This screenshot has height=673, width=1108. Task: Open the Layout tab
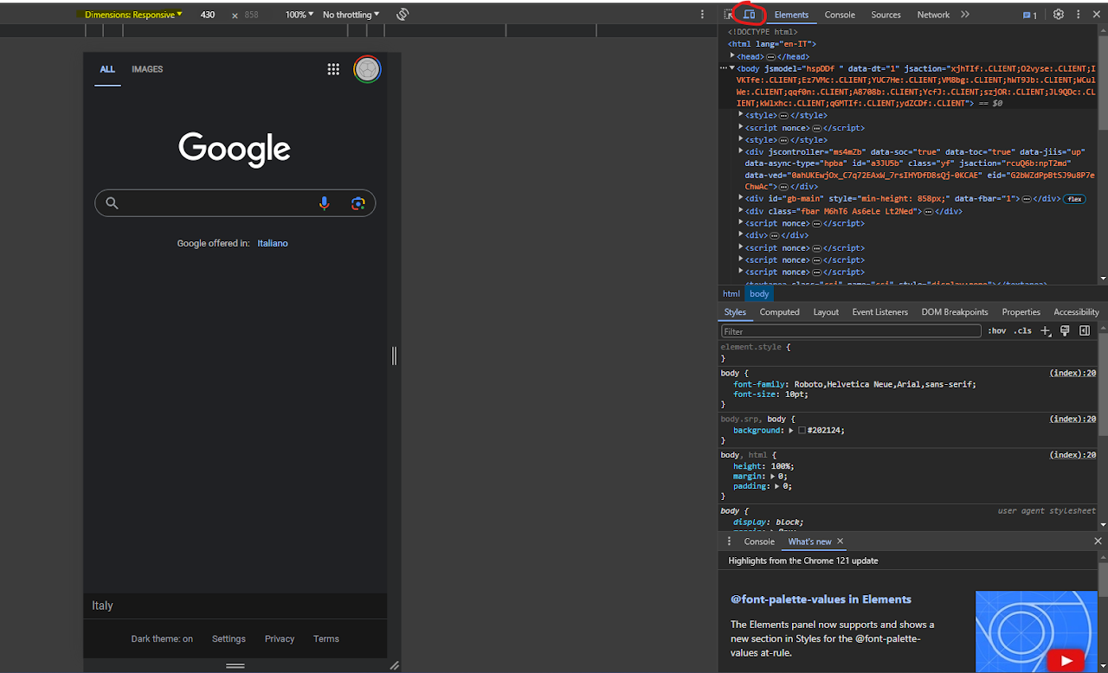826,312
